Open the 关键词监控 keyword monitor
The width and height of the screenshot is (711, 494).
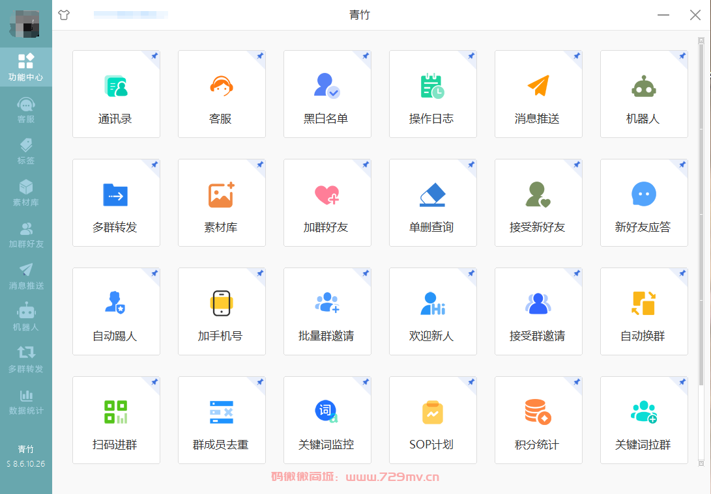[327, 420]
